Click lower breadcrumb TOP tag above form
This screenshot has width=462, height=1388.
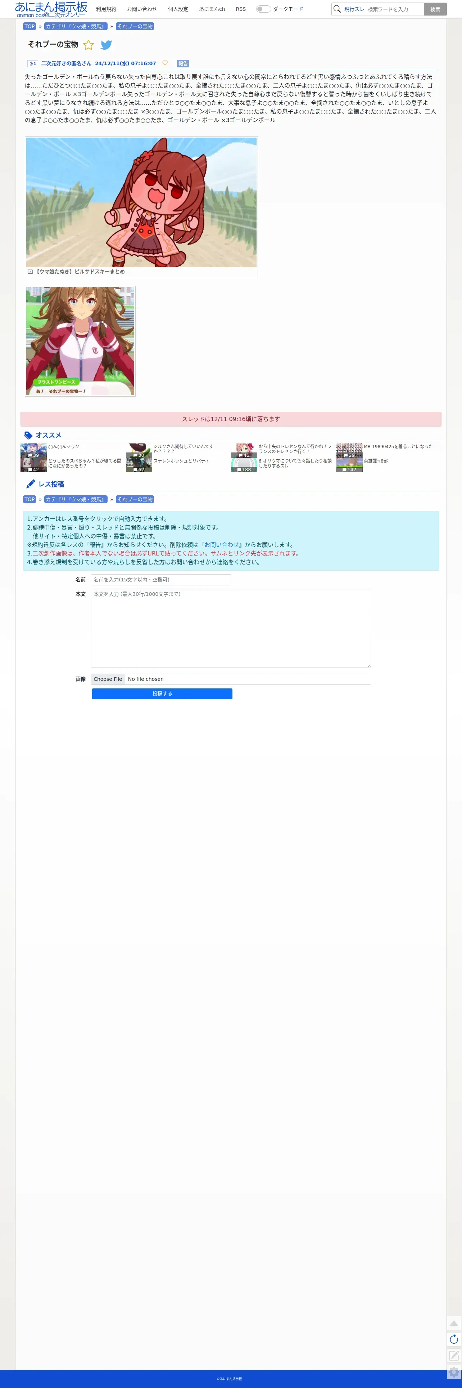pos(30,500)
